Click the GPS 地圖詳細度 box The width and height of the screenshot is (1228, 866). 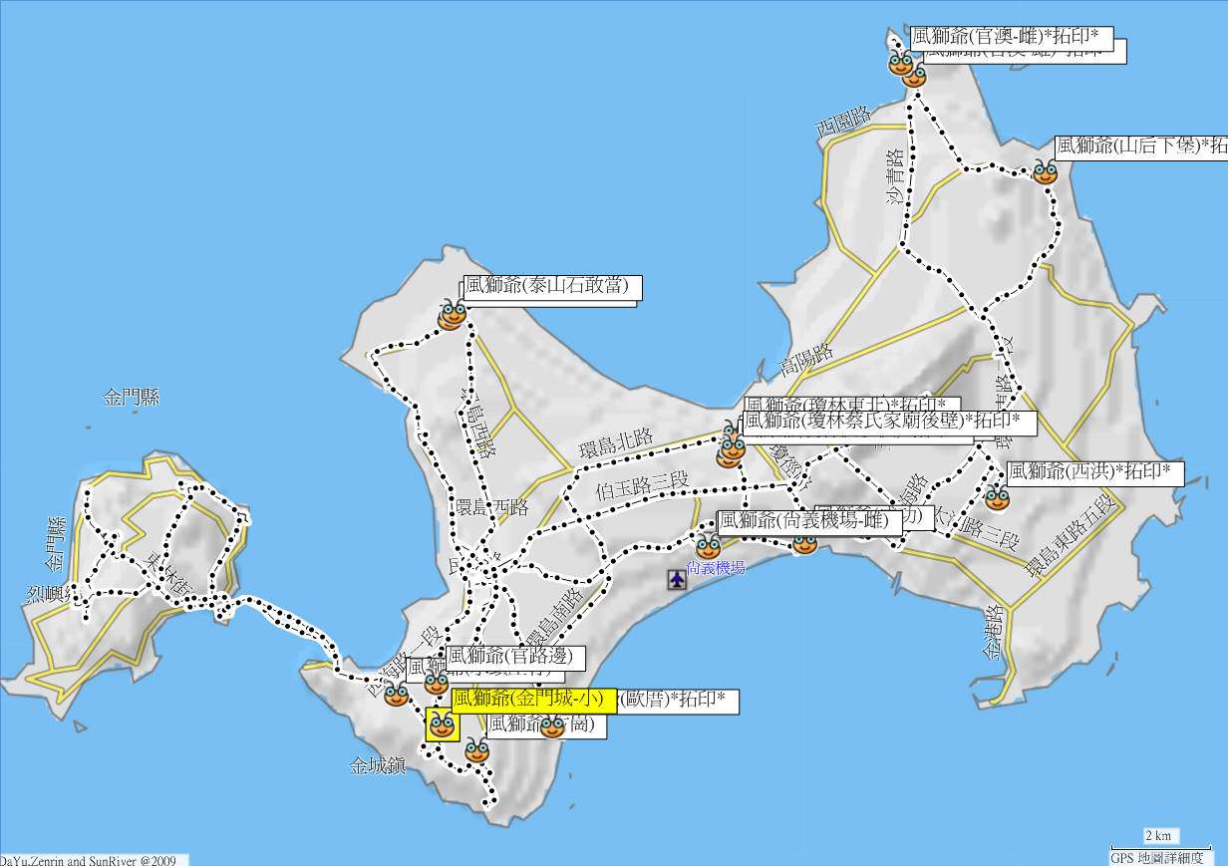[x=1156, y=857]
